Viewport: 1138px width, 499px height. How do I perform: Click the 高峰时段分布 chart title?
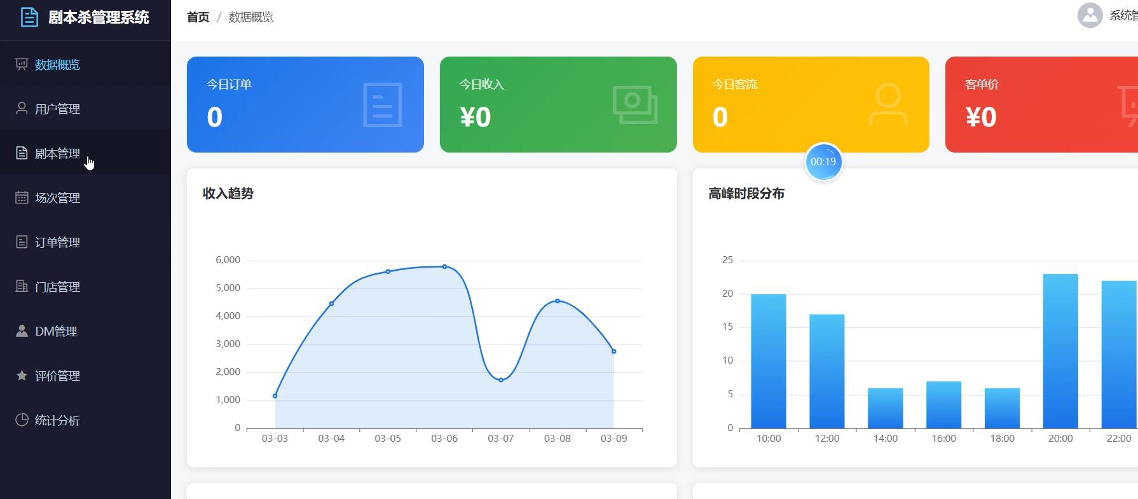click(746, 193)
